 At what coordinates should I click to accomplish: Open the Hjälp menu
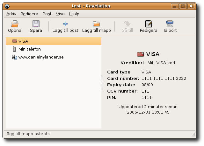tap(74, 14)
